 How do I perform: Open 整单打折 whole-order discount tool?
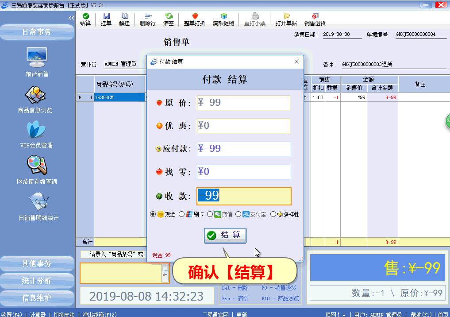coord(195,19)
